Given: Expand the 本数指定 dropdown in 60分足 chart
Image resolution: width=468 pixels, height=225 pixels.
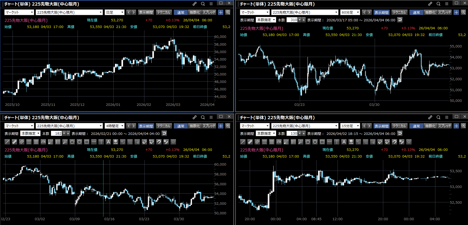Looking at the screenshot, I should [x=266, y=20].
